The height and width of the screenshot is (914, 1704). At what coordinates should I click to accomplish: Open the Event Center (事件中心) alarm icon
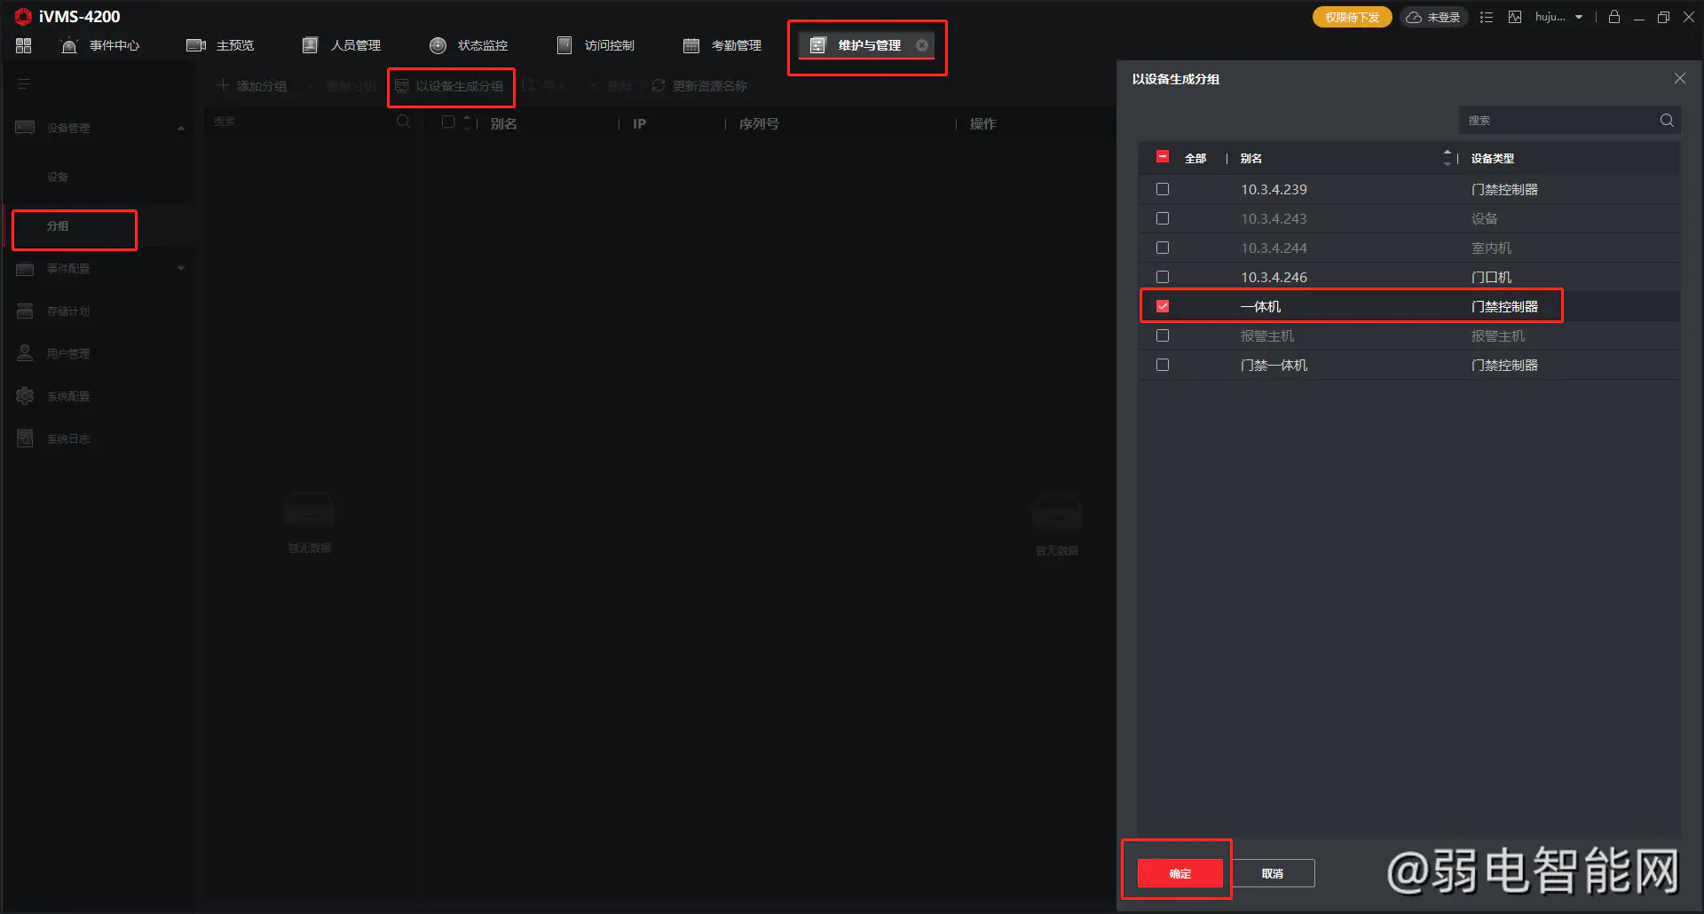(x=69, y=45)
